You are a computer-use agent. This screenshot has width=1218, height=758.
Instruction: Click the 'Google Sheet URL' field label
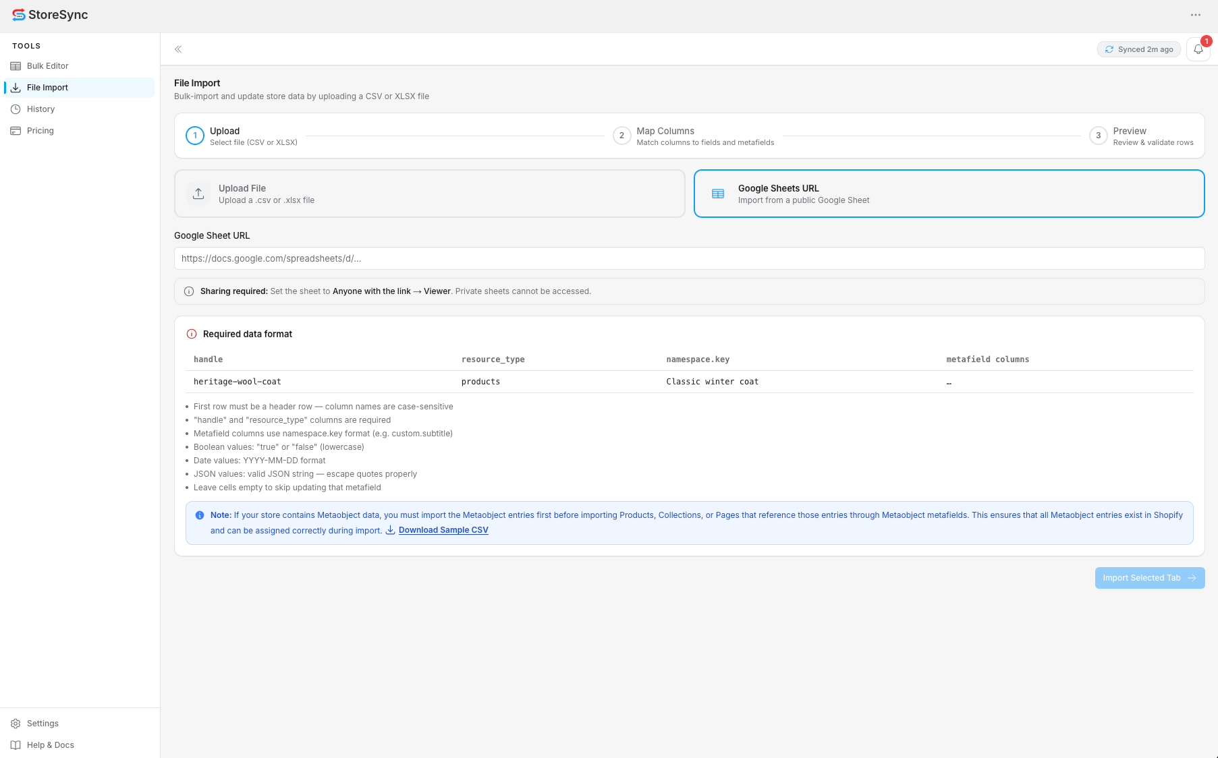[212, 235]
